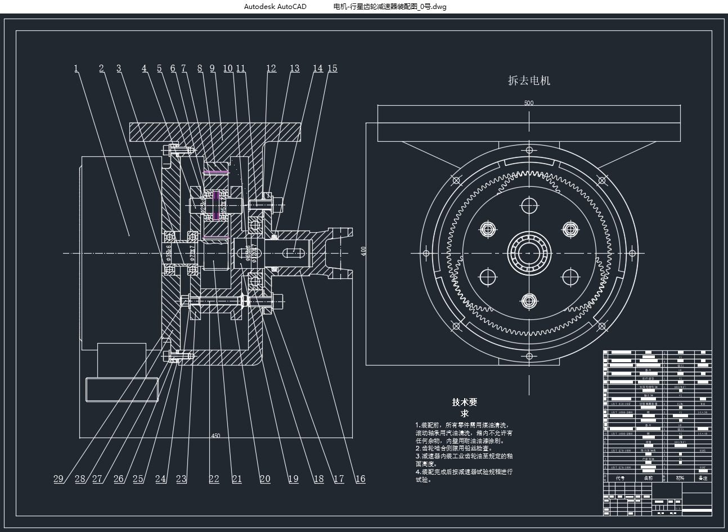Click the drawing file name in title bar
The image size is (728, 532).
(389, 7)
